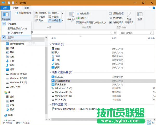Refresh the address bar location

coord(115,33)
